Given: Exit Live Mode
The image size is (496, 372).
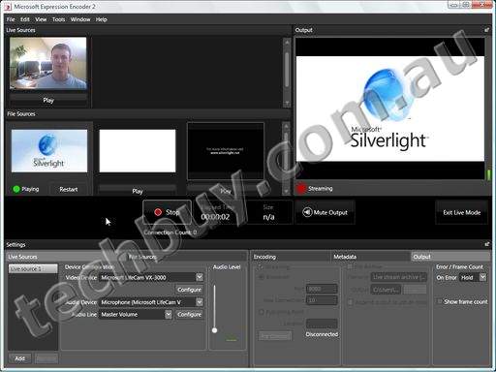Looking at the screenshot, I should pyautogui.click(x=461, y=212).
